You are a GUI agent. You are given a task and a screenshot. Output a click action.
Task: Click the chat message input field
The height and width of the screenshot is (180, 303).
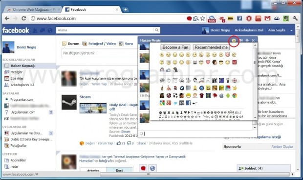198,134
